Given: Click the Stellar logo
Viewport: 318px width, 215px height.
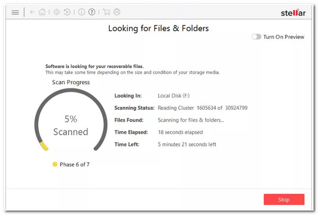Looking at the screenshot, I should pyautogui.click(x=293, y=13).
